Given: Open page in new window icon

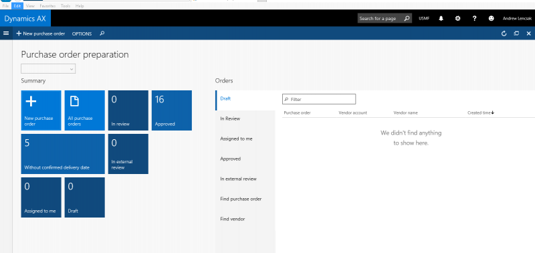Looking at the screenshot, I should (516, 33).
